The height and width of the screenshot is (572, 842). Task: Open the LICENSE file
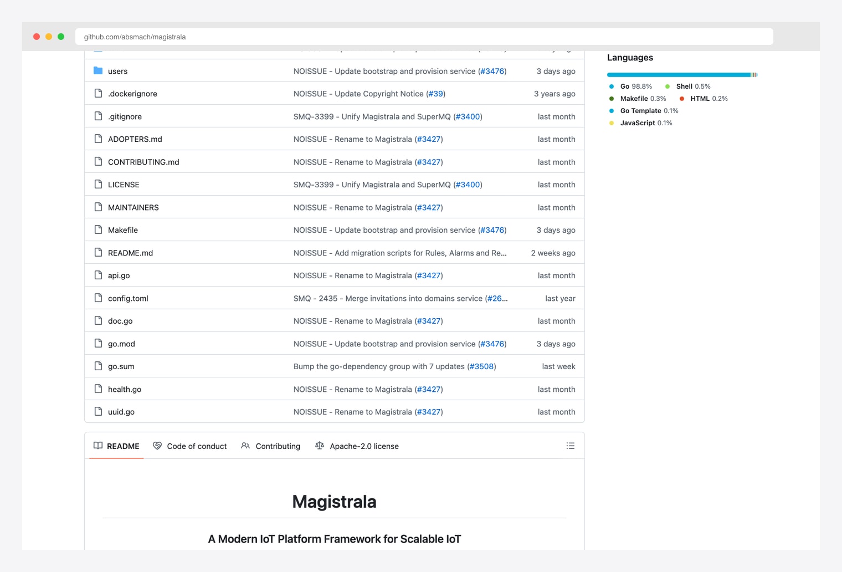(124, 185)
